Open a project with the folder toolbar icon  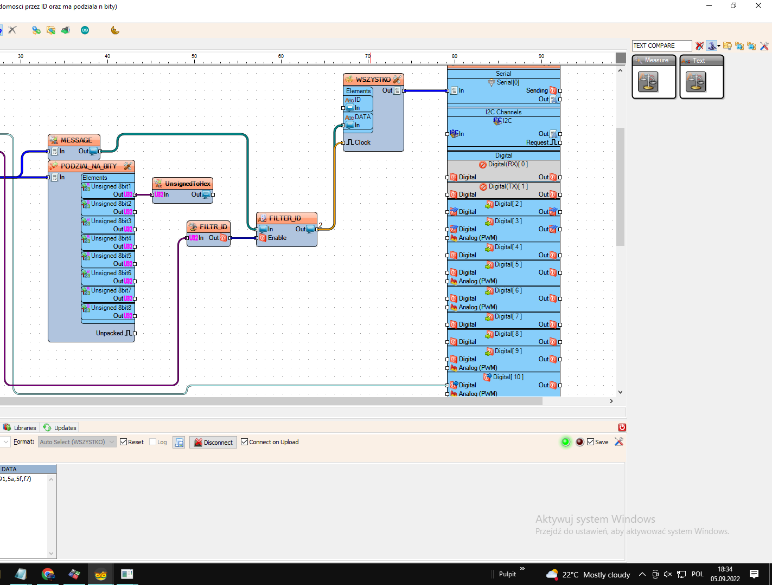coord(50,30)
